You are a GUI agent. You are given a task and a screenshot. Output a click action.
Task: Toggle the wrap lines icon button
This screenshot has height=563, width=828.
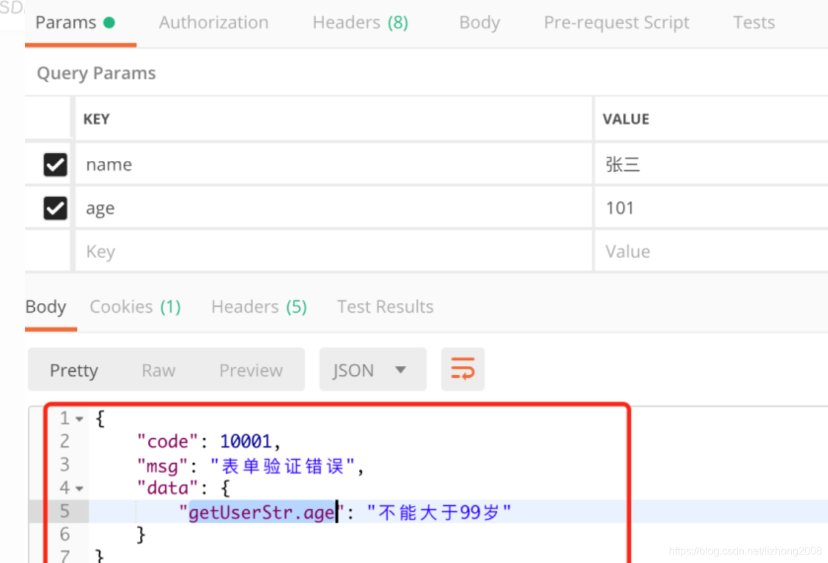(x=463, y=369)
